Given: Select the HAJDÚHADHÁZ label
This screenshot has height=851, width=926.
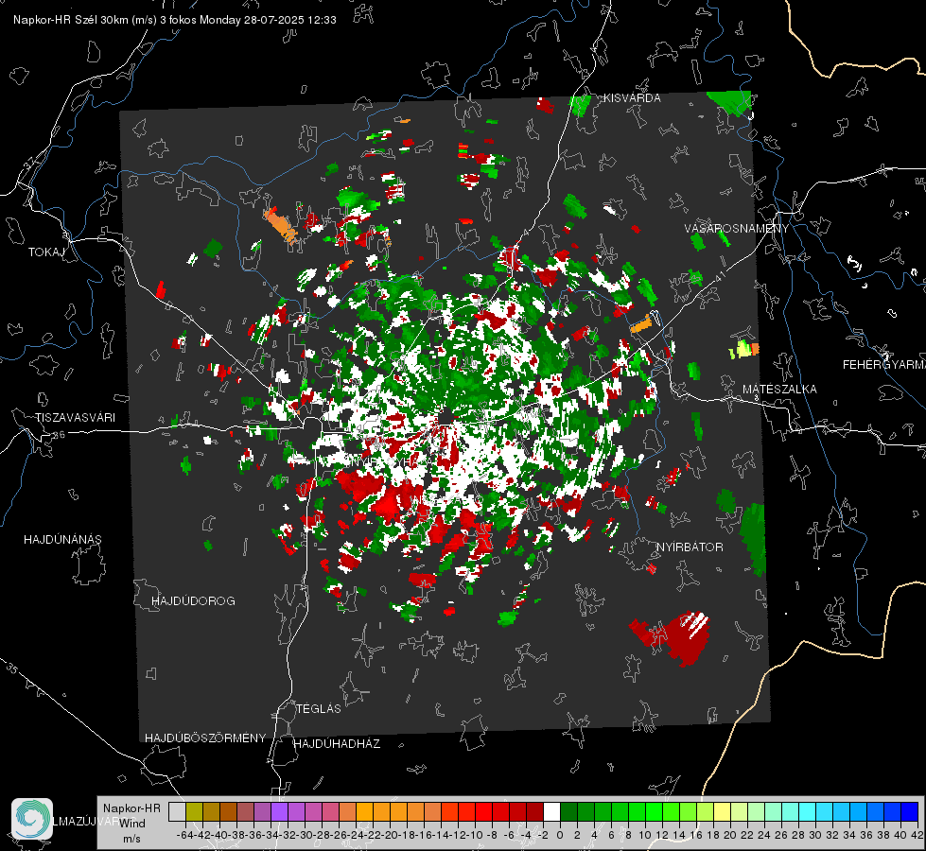Looking at the screenshot, I should click(337, 743).
